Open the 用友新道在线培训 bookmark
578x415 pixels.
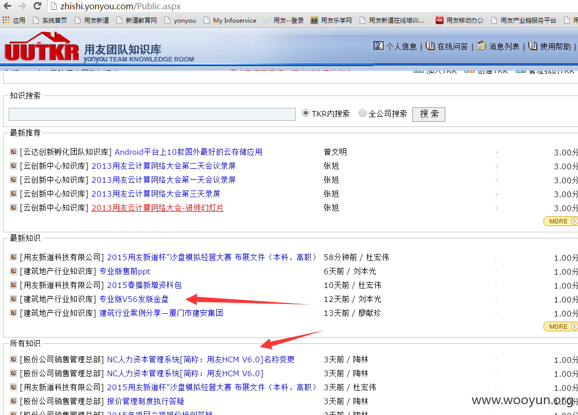pyautogui.click(x=392, y=20)
